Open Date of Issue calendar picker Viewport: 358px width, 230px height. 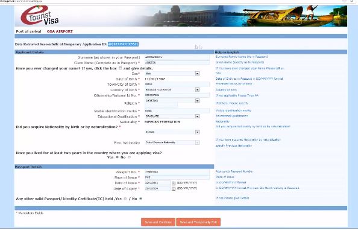click(174, 183)
